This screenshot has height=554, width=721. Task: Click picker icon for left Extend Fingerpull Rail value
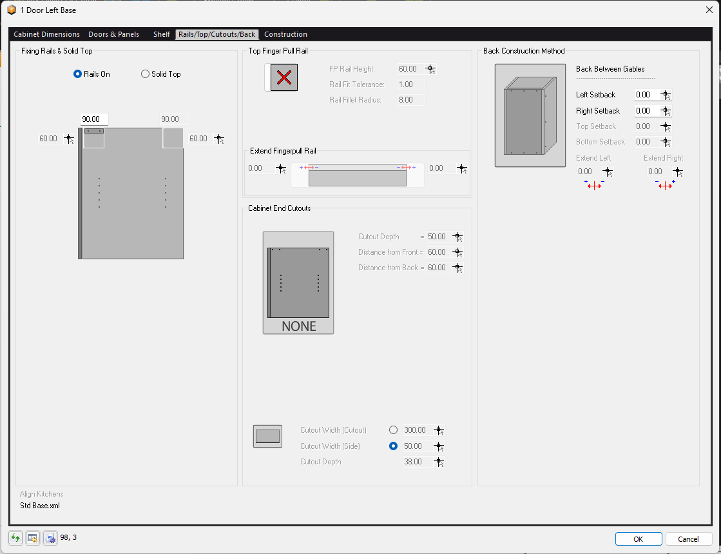coord(281,169)
